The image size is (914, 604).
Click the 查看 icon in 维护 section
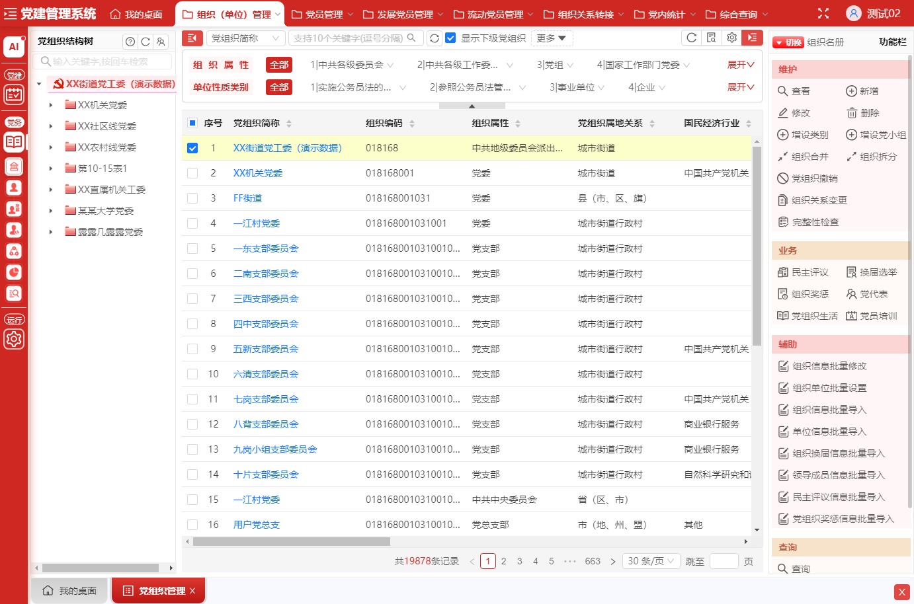pyautogui.click(x=783, y=91)
